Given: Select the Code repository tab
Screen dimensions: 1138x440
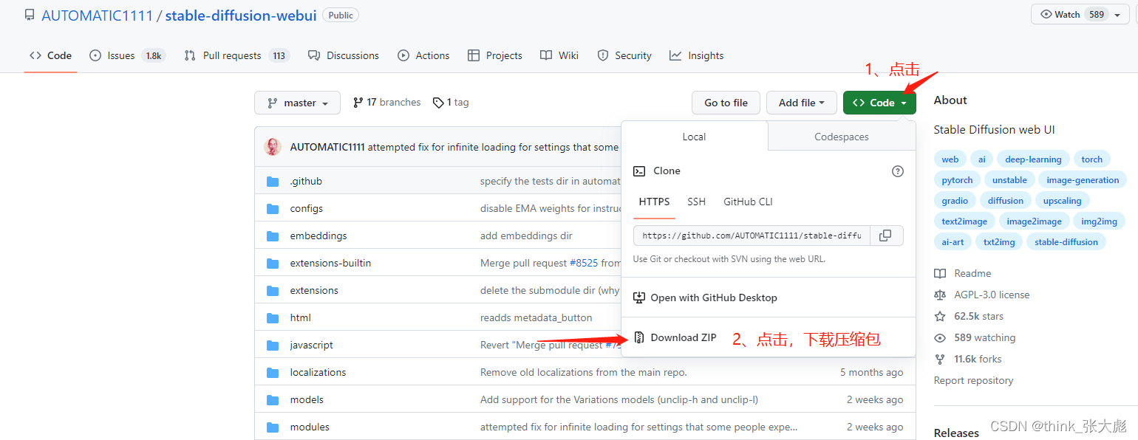Looking at the screenshot, I should [x=50, y=55].
